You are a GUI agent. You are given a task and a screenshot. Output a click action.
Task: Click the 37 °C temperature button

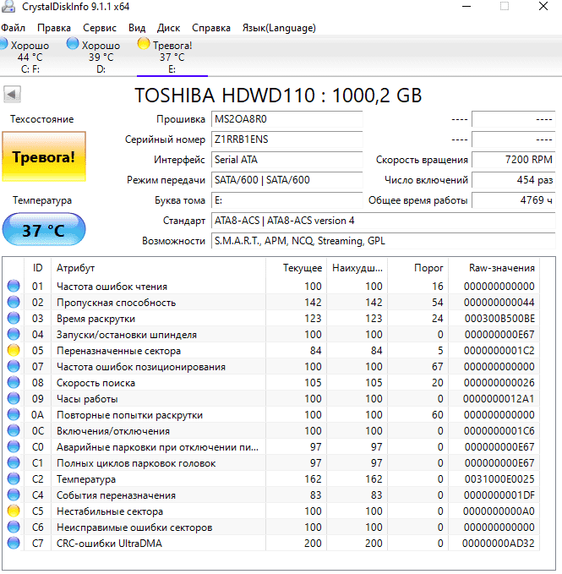coord(43,230)
